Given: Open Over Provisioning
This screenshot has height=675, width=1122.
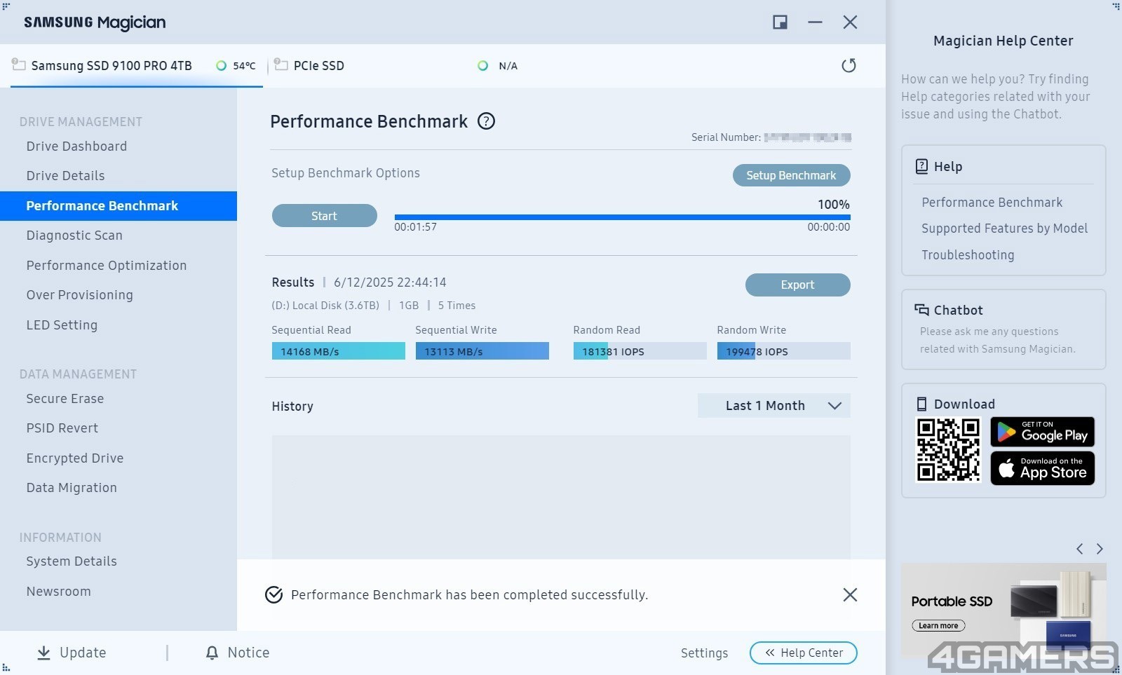Looking at the screenshot, I should [79, 295].
